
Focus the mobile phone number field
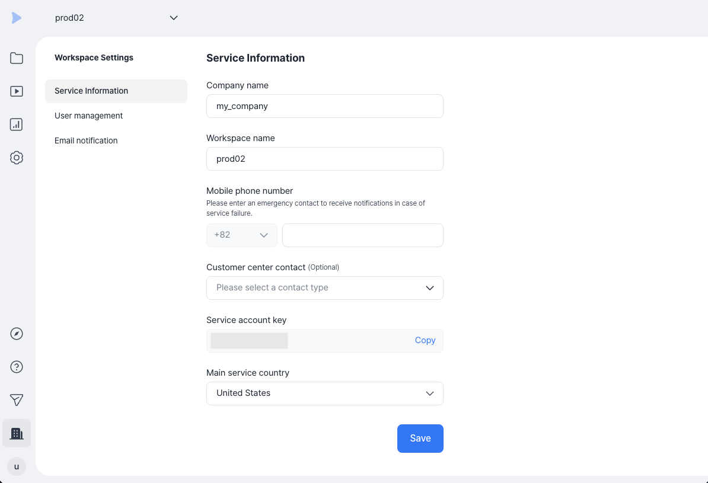point(362,235)
